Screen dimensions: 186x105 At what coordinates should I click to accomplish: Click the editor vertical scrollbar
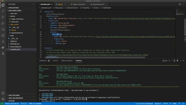pos(185,27)
